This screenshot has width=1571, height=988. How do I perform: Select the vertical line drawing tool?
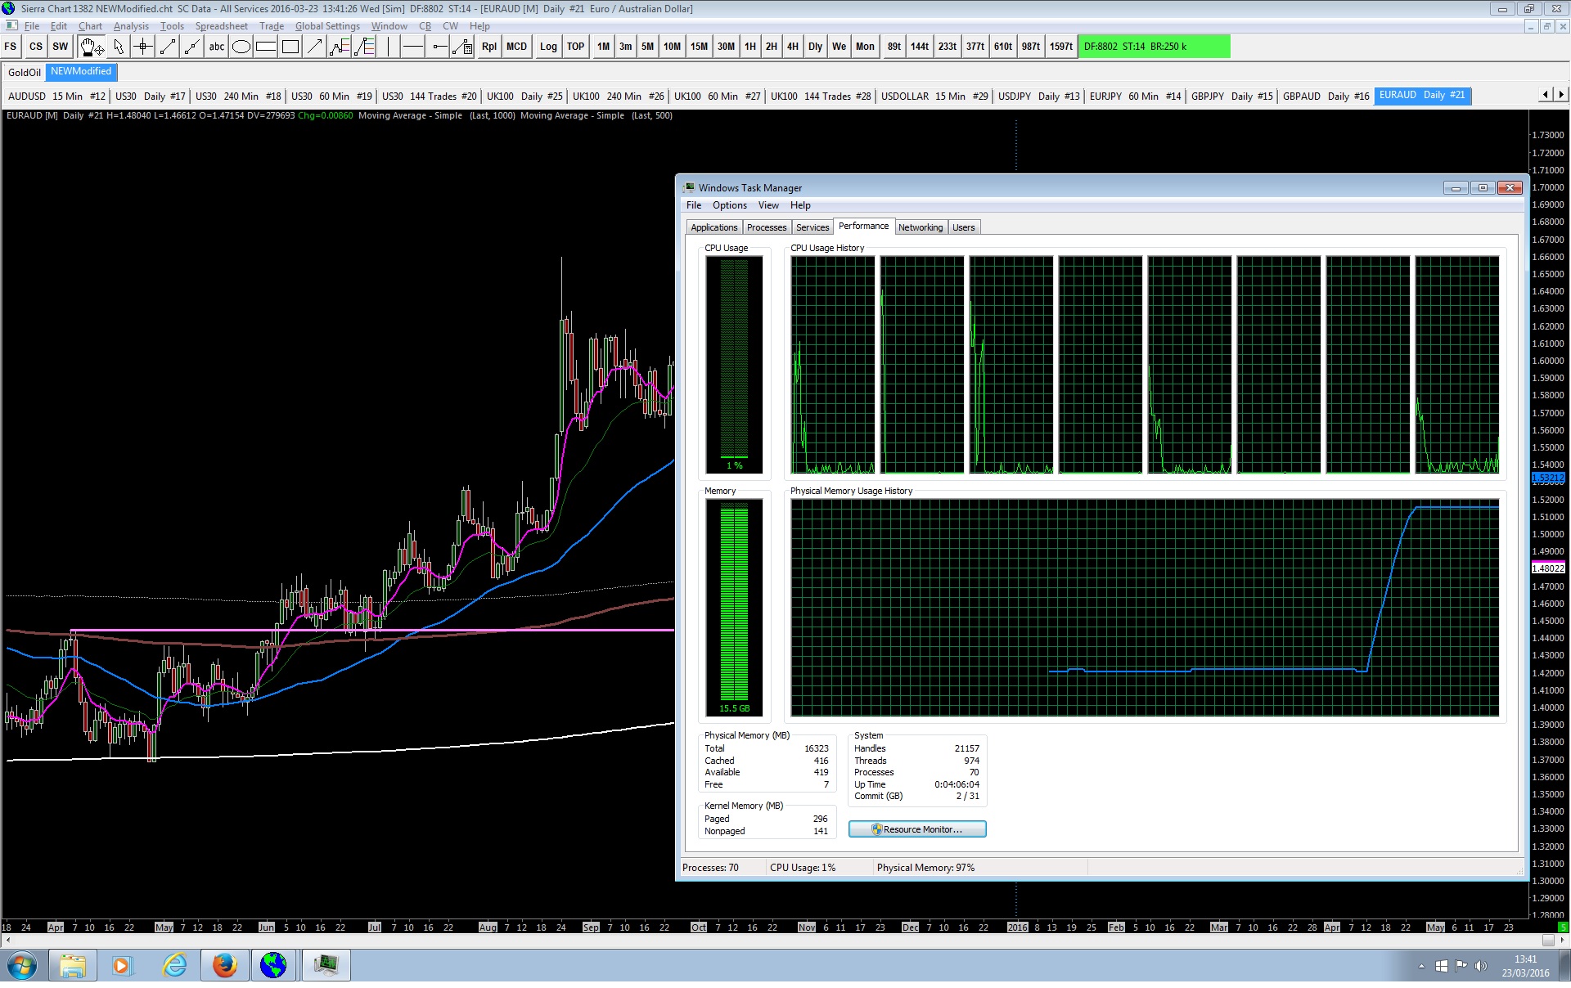tap(389, 47)
